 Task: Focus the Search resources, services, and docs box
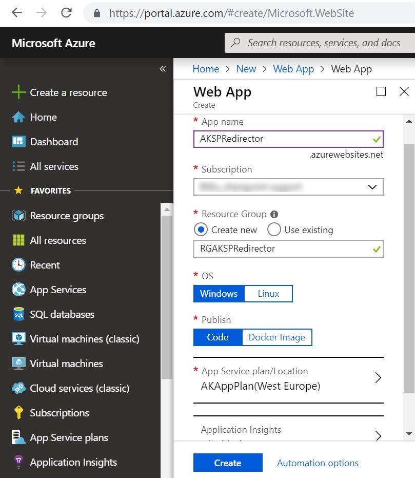(320, 43)
